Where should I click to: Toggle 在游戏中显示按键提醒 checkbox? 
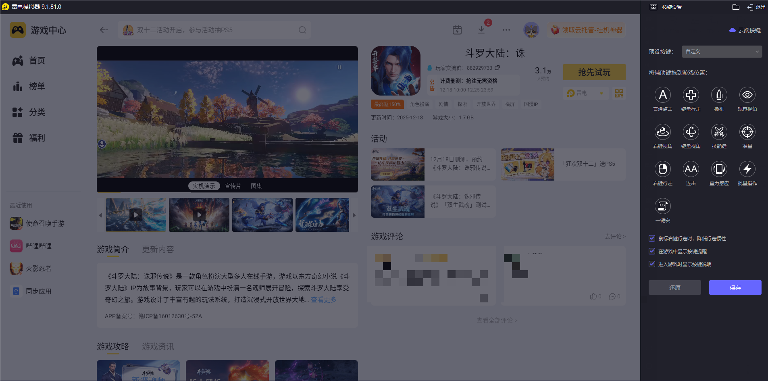[652, 251]
